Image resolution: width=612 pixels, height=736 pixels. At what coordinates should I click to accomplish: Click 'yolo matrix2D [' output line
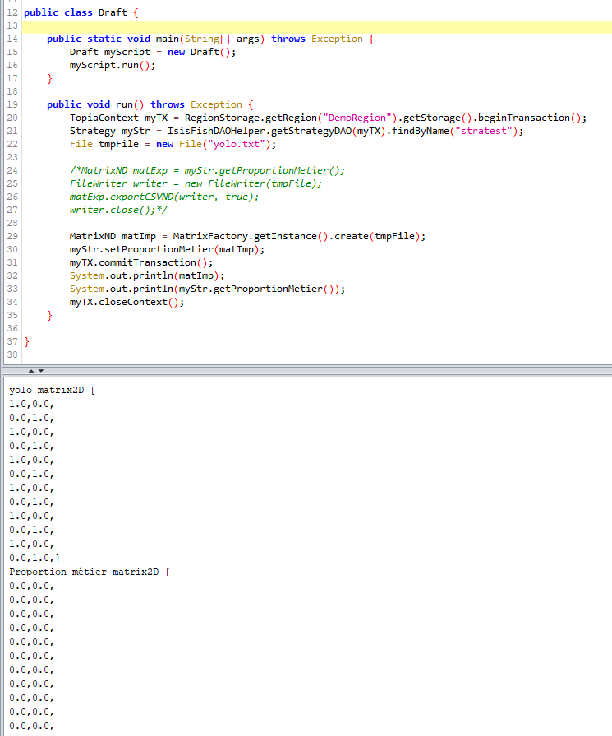pyautogui.click(x=52, y=390)
